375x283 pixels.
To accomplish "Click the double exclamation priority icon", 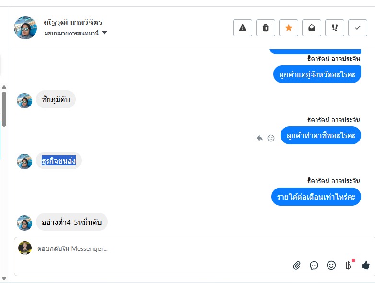I will tap(335, 28).
